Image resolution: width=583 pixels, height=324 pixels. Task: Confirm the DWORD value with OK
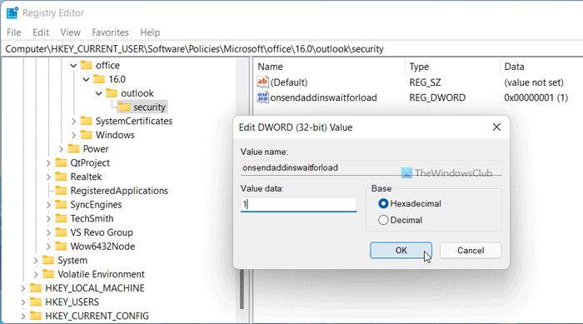(401, 251)
